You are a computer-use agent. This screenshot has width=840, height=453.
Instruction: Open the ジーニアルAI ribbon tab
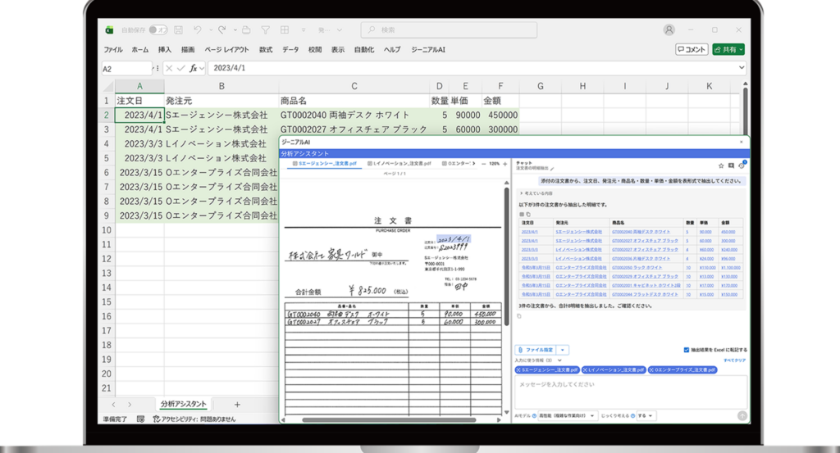(x=428, y=50)
